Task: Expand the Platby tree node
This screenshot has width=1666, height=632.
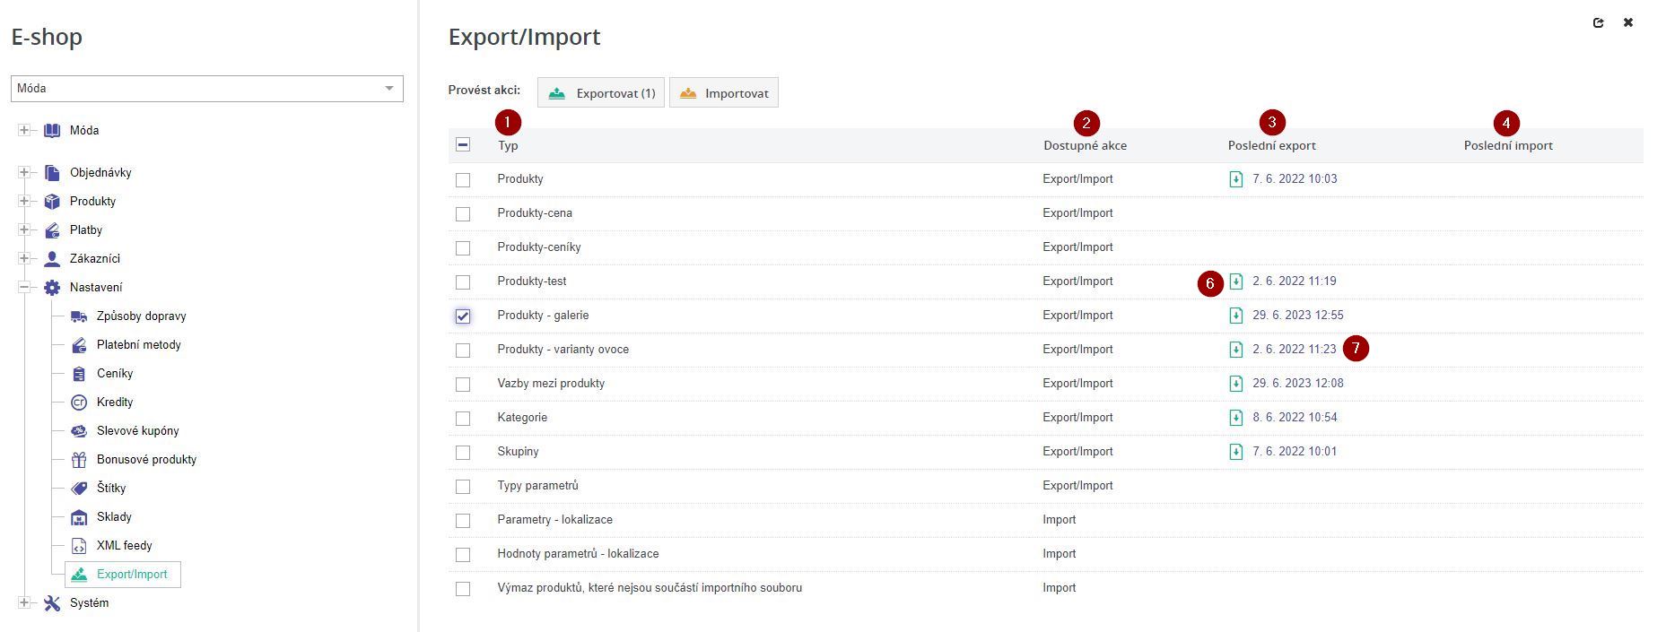Action: [x=24, y=230]
